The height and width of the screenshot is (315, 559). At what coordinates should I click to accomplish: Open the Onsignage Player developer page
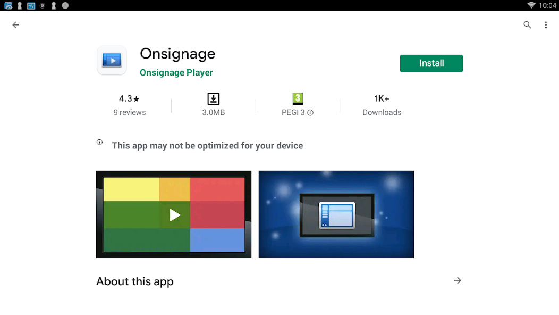[x=176, y=72]
